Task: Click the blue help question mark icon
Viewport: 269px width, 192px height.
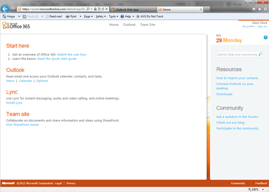Action: tap(265, 37)
